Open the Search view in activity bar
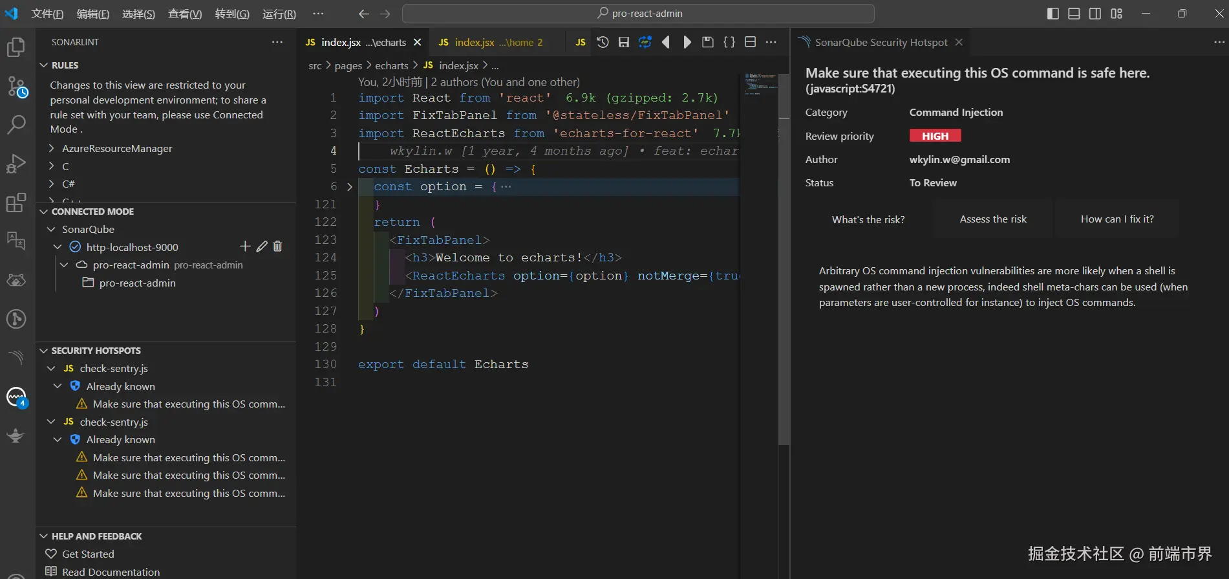The width and height of the screenshot is (1229, 579). (x=16, y=124)
